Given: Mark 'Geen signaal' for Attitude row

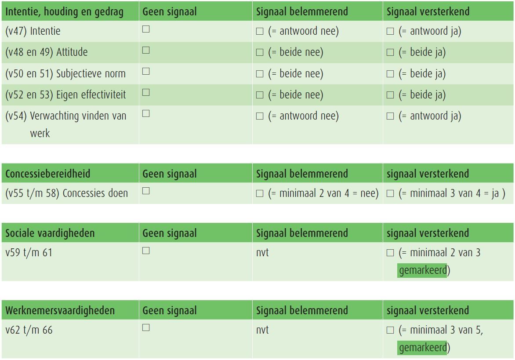Looking at the screenshot, I should (146, 50).
